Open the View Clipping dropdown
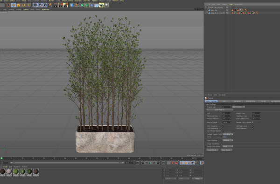This screenshot has height=184, width=280. 228,140
